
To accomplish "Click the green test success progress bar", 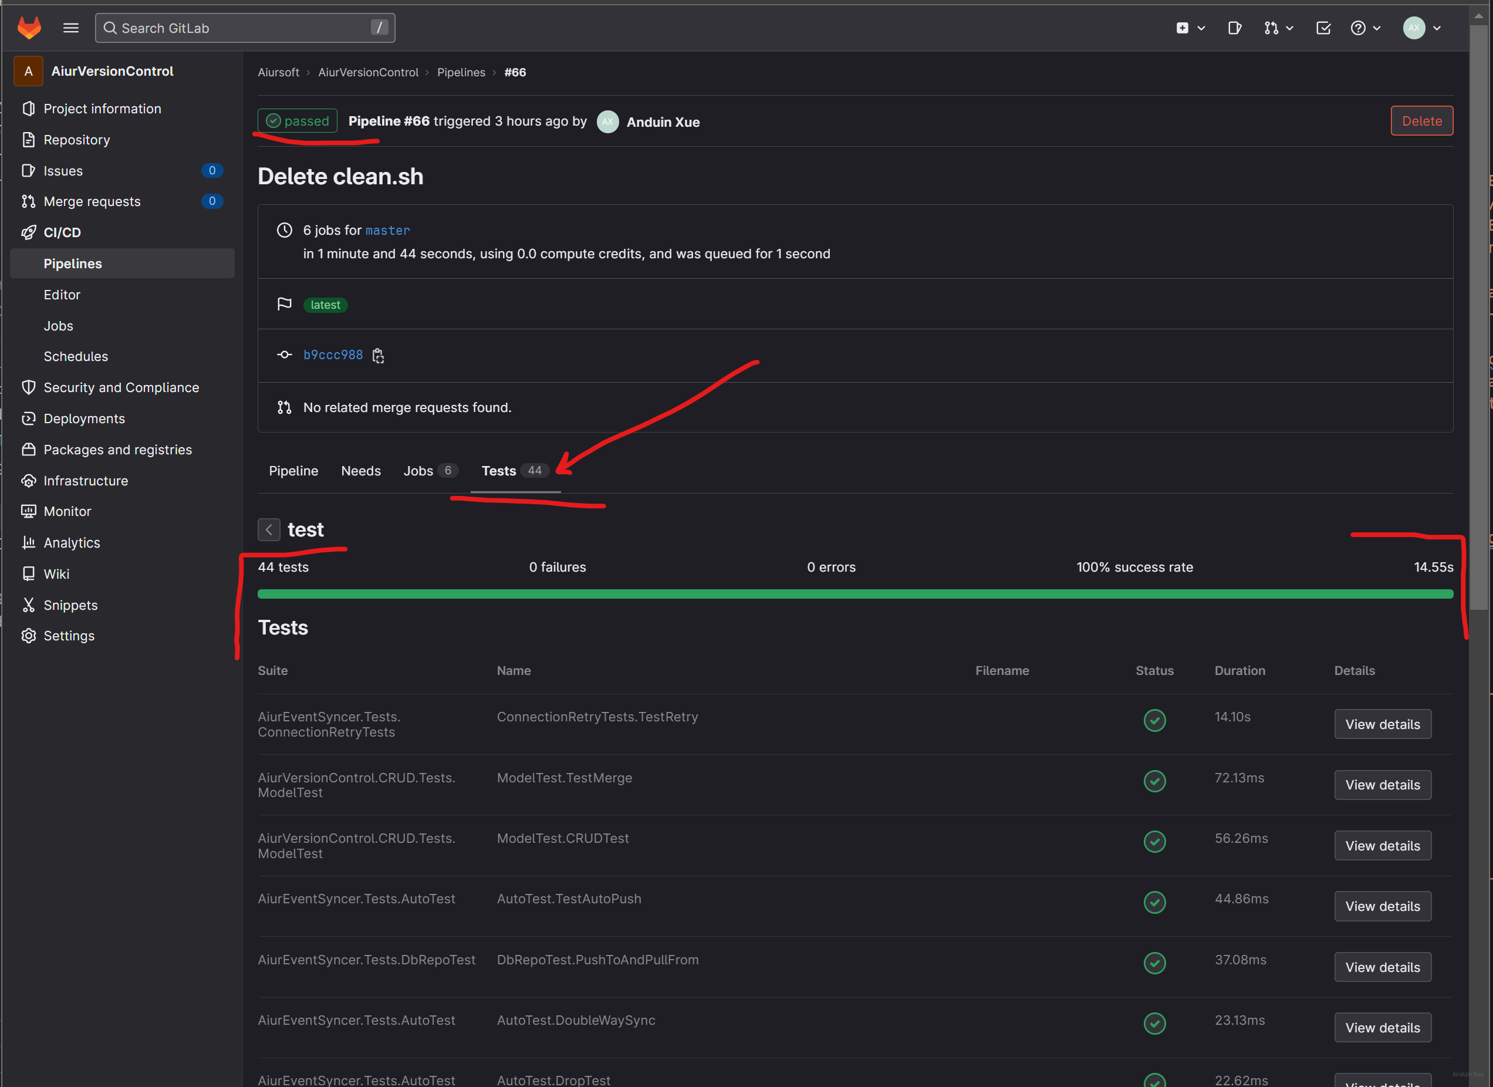I will click(x=854, y=594).
